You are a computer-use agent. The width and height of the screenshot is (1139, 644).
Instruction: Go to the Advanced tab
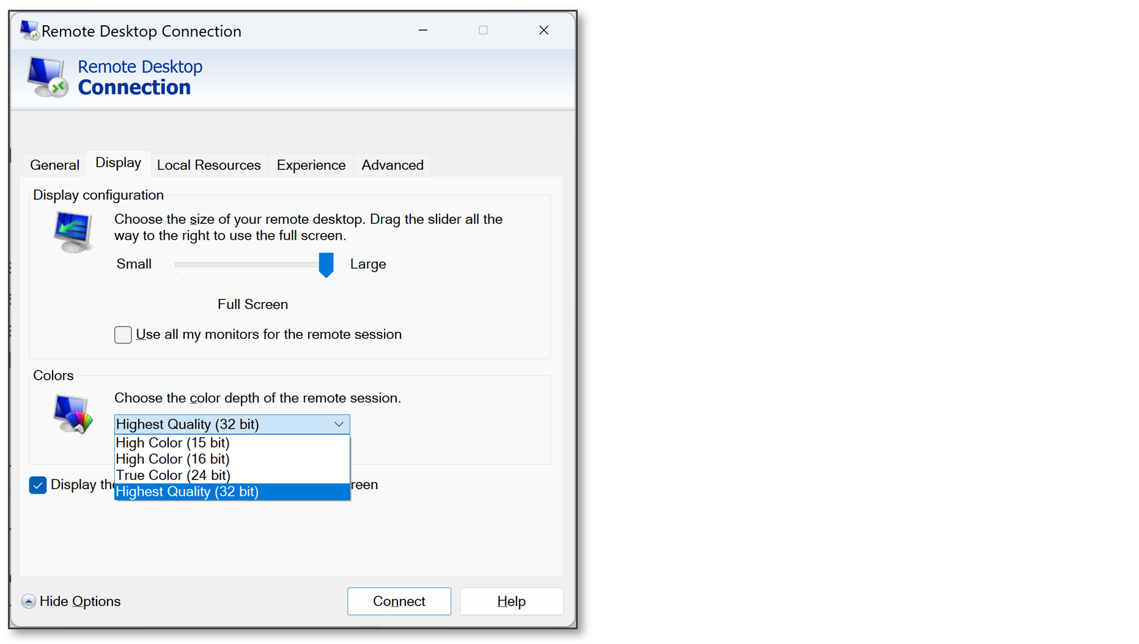pos(393,165)
